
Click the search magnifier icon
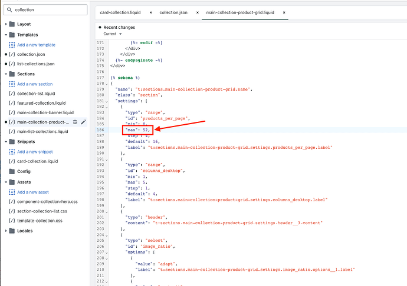pos(9,10)
